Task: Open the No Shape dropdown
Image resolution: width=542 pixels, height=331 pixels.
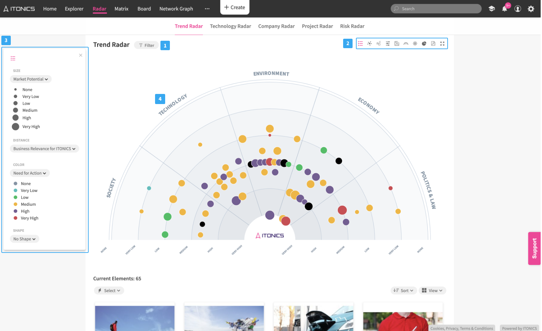Action: pyautogui.click(x=25, y=239)
